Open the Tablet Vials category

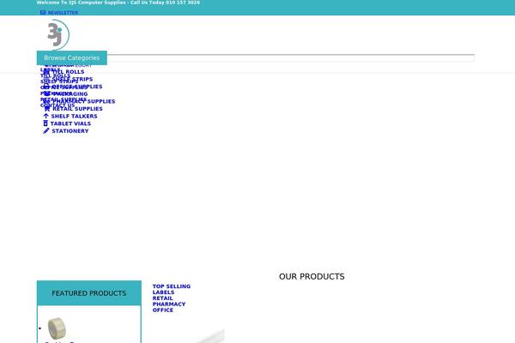(x=70, y=123)
